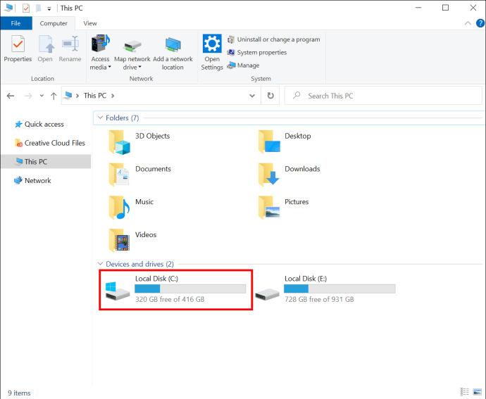Click Add a network location

(173, 52)
